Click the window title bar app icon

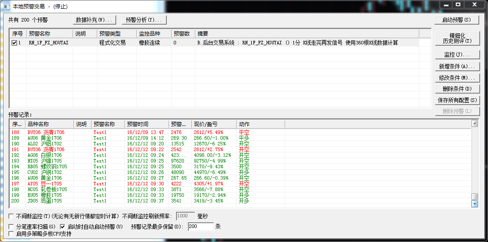click(7, 6)
